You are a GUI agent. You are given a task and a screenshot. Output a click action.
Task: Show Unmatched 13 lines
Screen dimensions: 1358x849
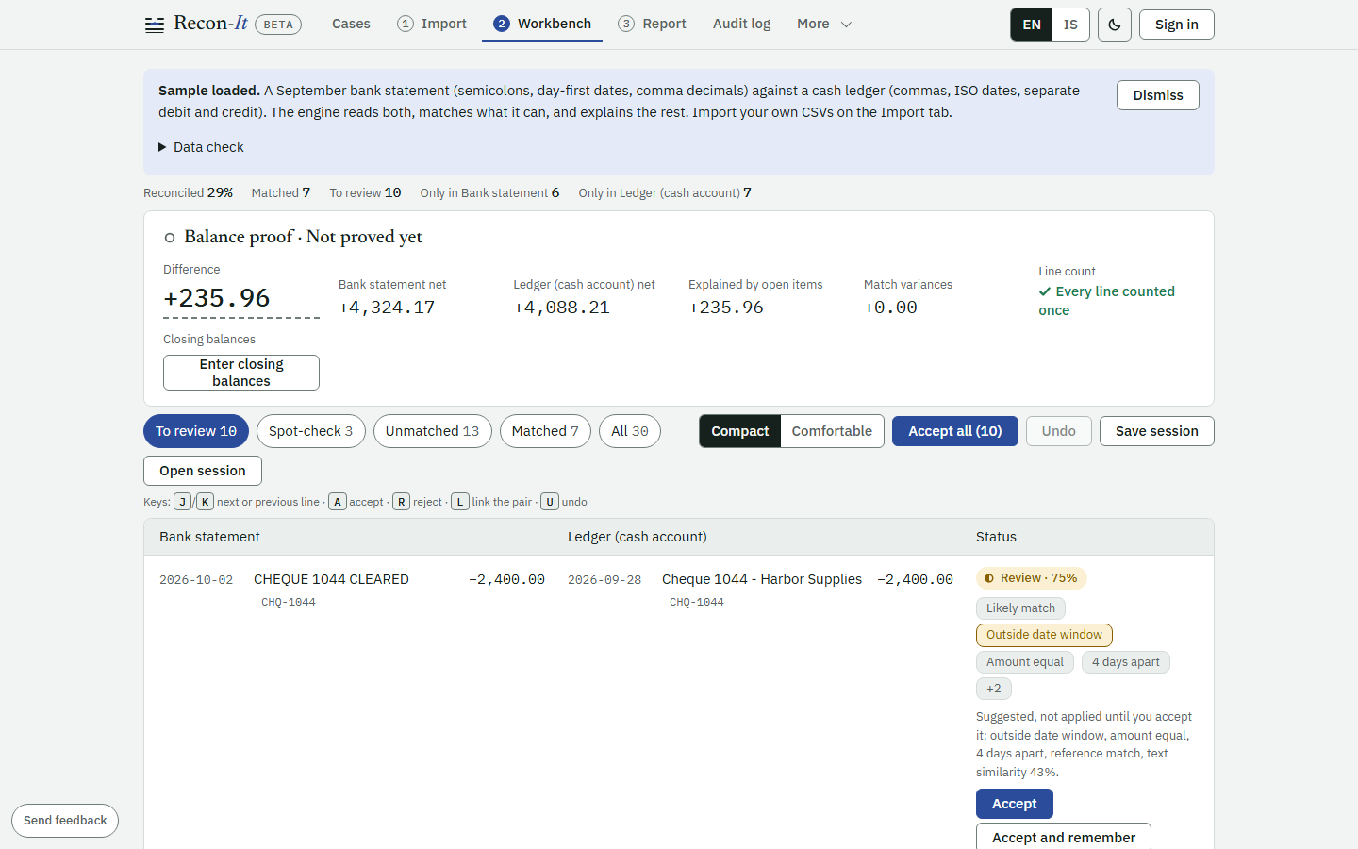click(433, 431)
